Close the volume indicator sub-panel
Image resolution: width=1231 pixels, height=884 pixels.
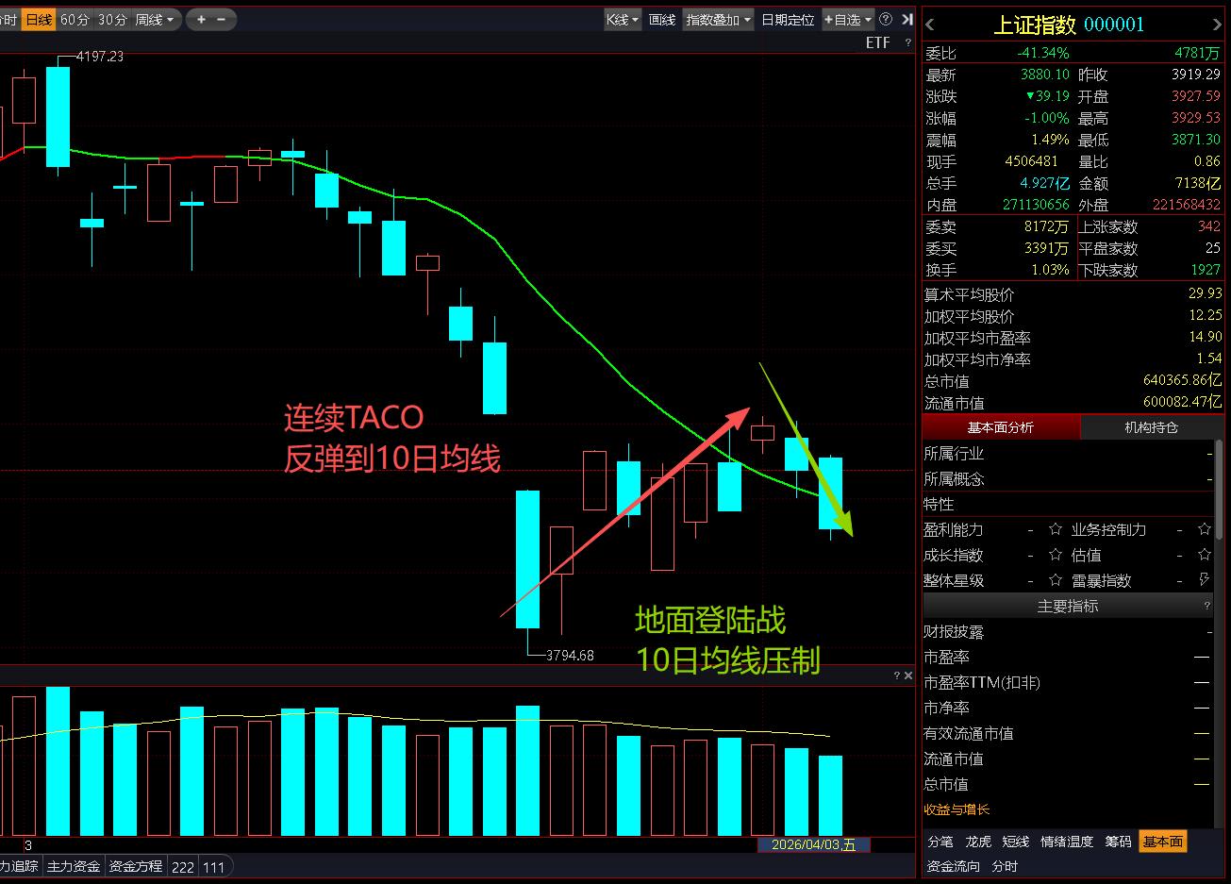pyautogui.click(x=908, y=676)
